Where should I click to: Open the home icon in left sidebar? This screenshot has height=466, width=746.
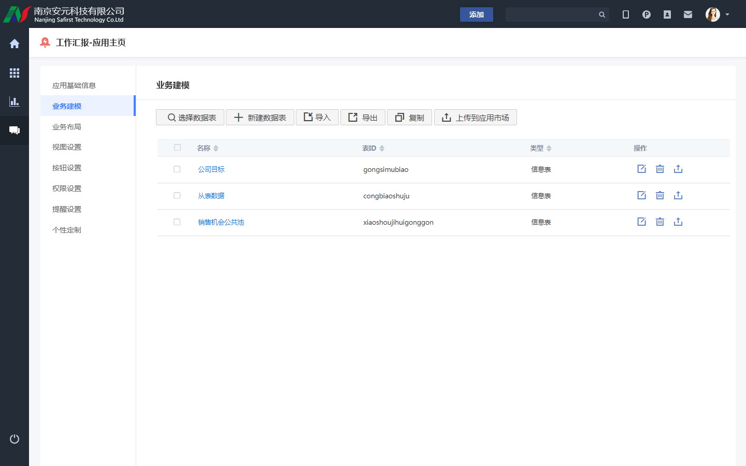(15, 44)
